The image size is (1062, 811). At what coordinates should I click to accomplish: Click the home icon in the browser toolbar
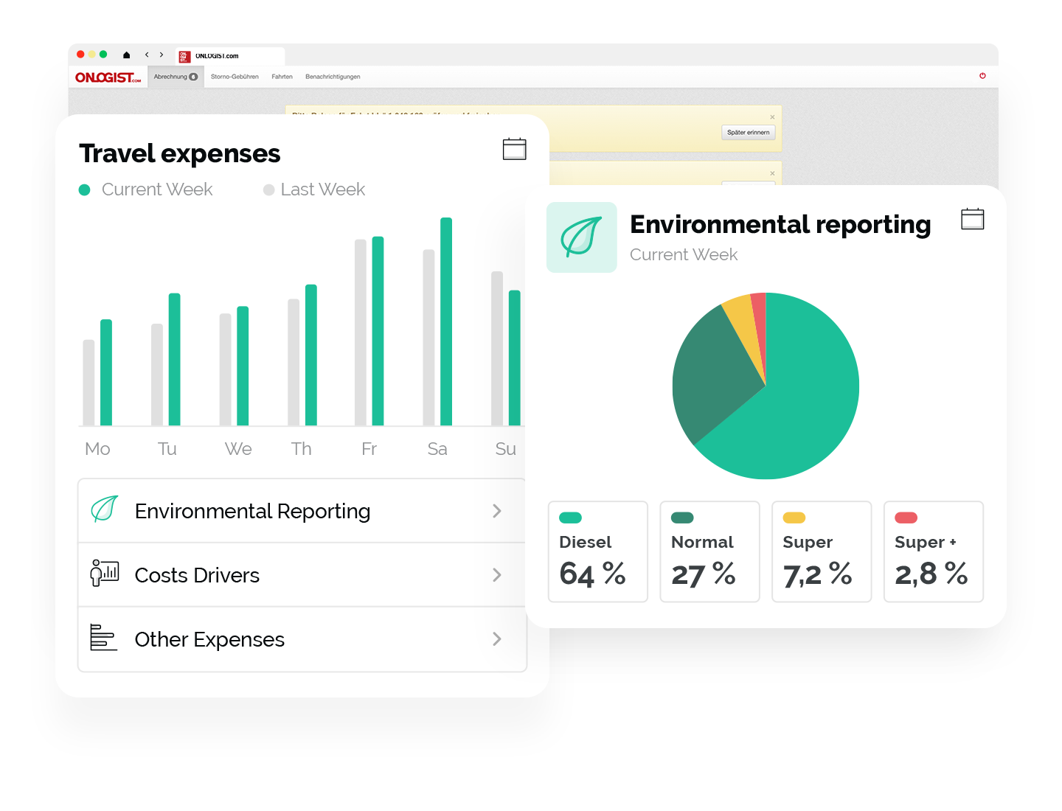tap(125, 55)
